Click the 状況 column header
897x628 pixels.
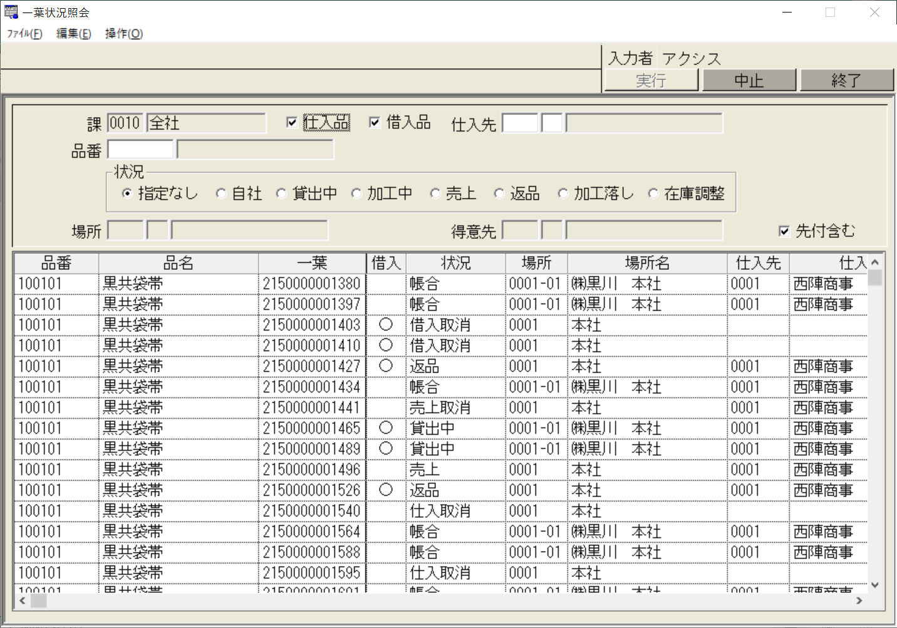pos(455,263)
